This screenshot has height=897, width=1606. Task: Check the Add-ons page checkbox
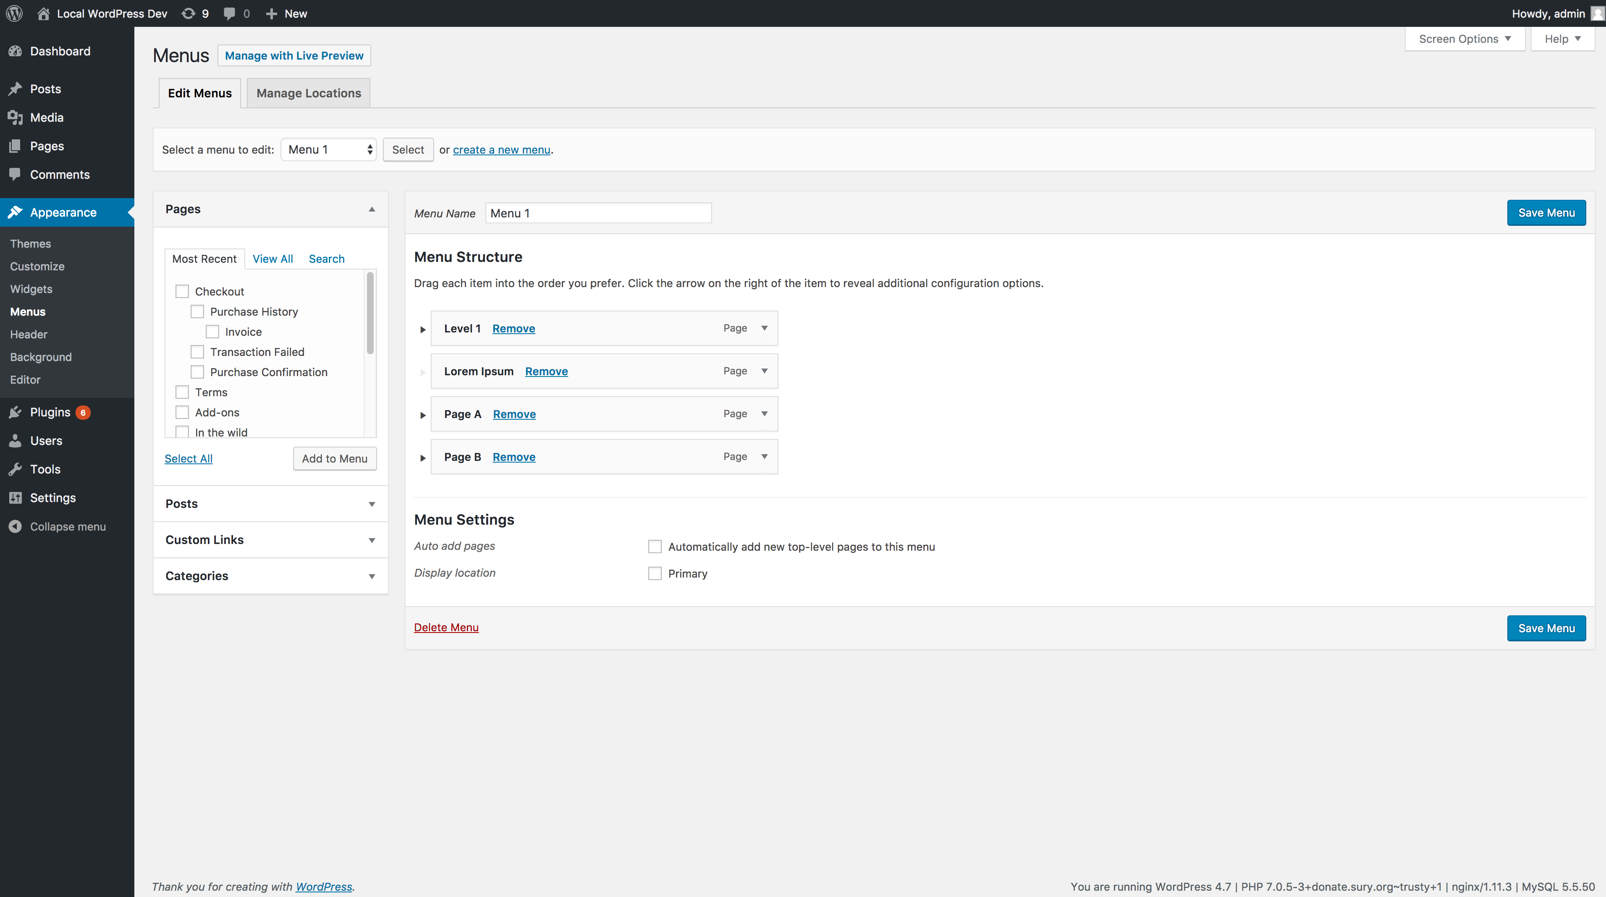tap(182, 412)
